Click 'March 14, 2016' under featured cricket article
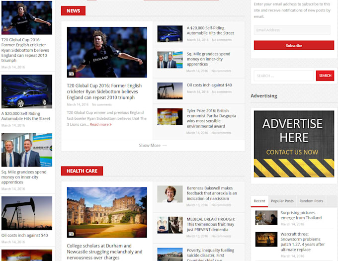 click(x=78, y=104)
